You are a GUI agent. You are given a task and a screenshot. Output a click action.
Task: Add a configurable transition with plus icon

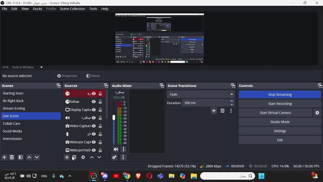click(214, 111)
